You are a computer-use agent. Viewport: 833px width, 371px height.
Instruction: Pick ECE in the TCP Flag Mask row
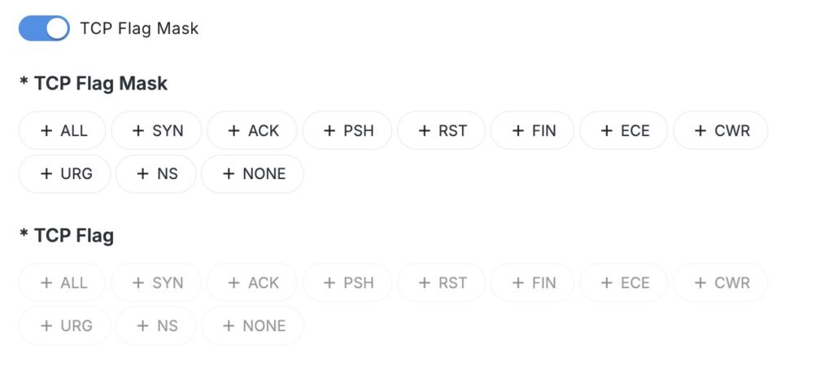pyautogui.click(x=624, y=130)
